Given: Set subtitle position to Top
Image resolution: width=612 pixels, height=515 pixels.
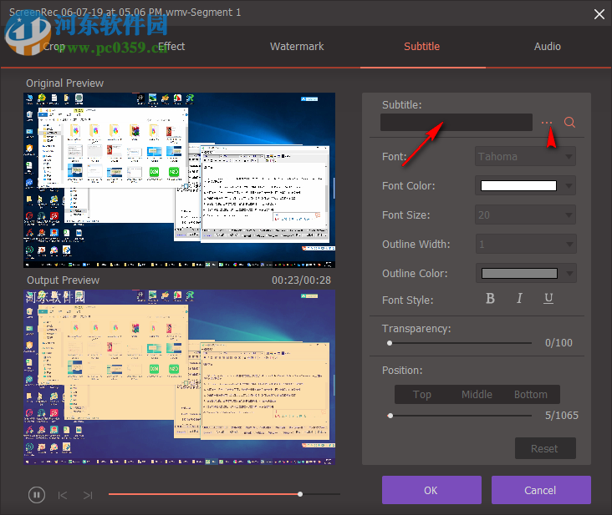Looking at the screenshot, I should [x=422, y=395].
